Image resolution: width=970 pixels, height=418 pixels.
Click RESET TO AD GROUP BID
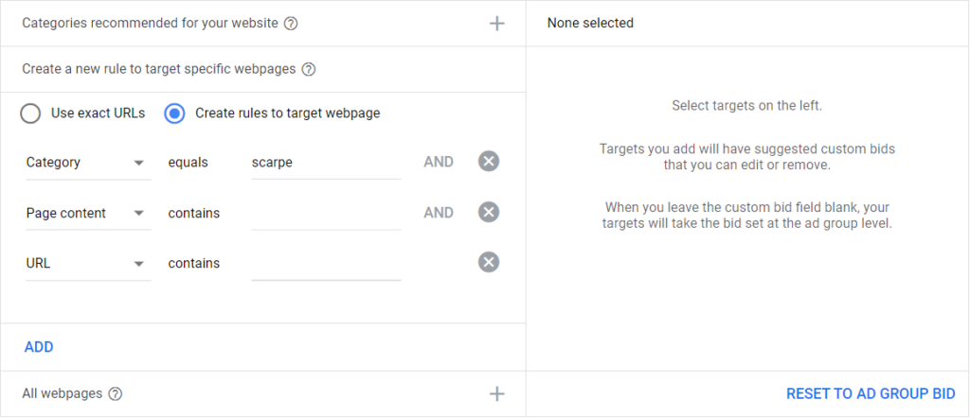pyautogui.click(x=870, y=394)
